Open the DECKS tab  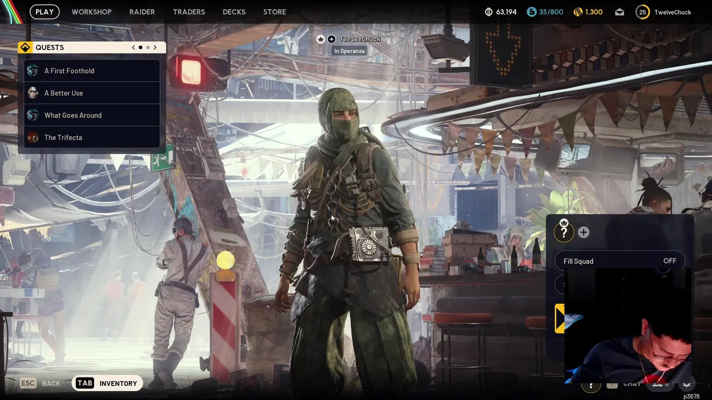234,12
